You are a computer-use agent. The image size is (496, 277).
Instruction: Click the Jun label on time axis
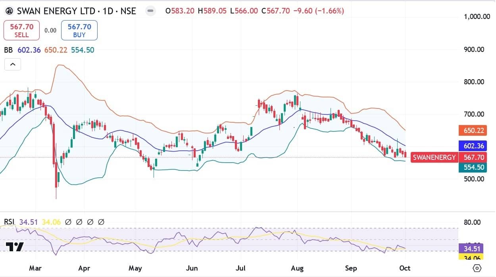point(192,268)
